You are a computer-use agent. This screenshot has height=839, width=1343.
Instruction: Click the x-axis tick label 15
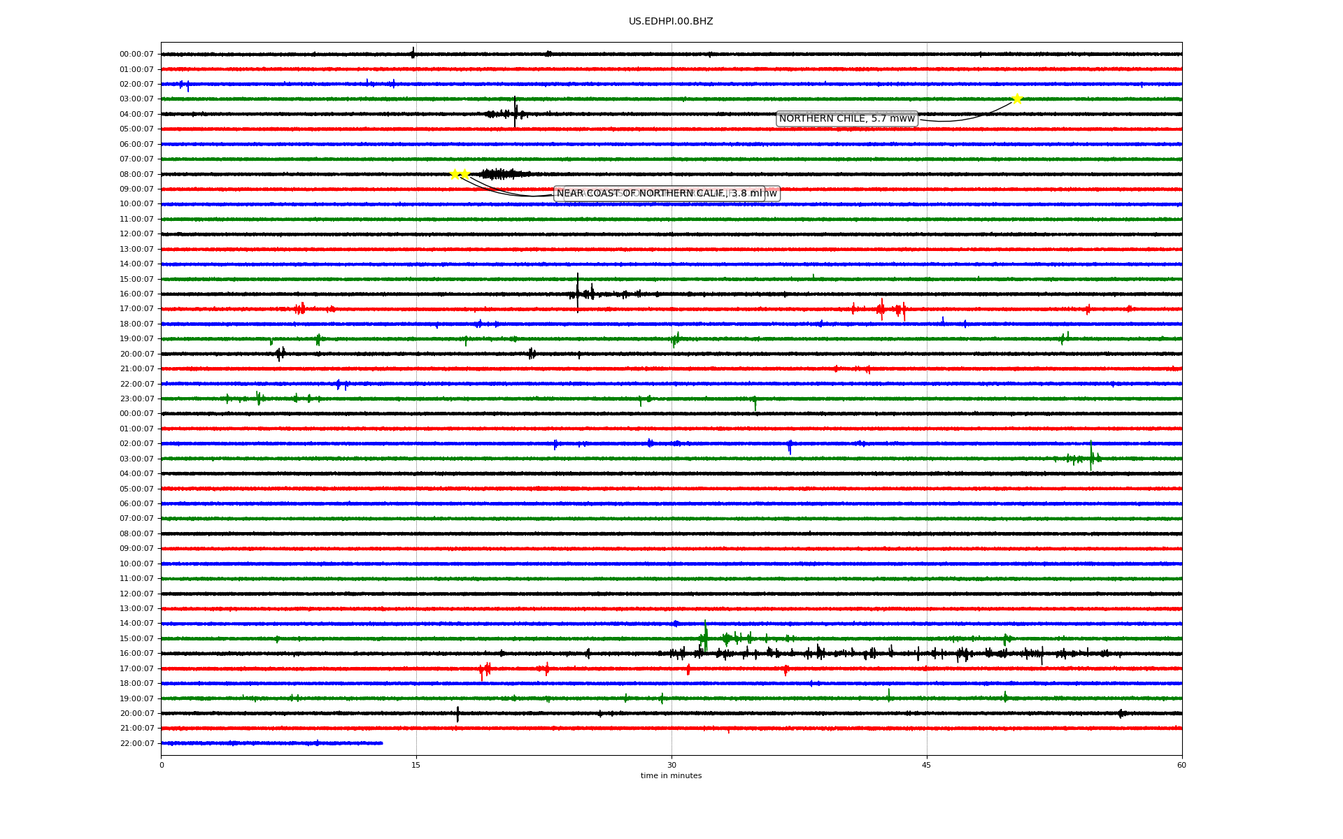(416, 765)
